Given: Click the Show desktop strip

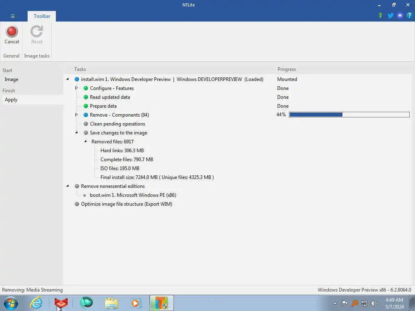Looking at the screenshot, I should click(x=412, y=303).
